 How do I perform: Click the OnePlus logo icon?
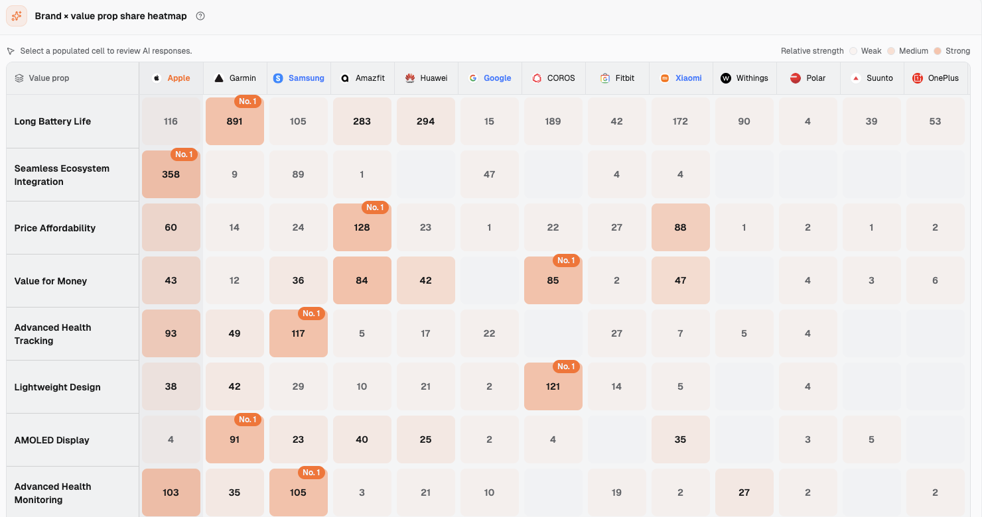click(918, 78)
